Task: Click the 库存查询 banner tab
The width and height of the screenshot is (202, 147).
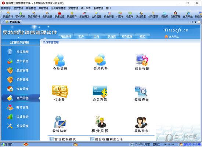Action: (127, 36)
